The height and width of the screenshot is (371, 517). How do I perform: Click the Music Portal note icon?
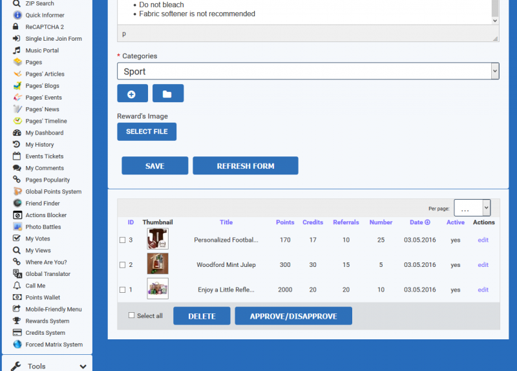(x=17, y=50)
